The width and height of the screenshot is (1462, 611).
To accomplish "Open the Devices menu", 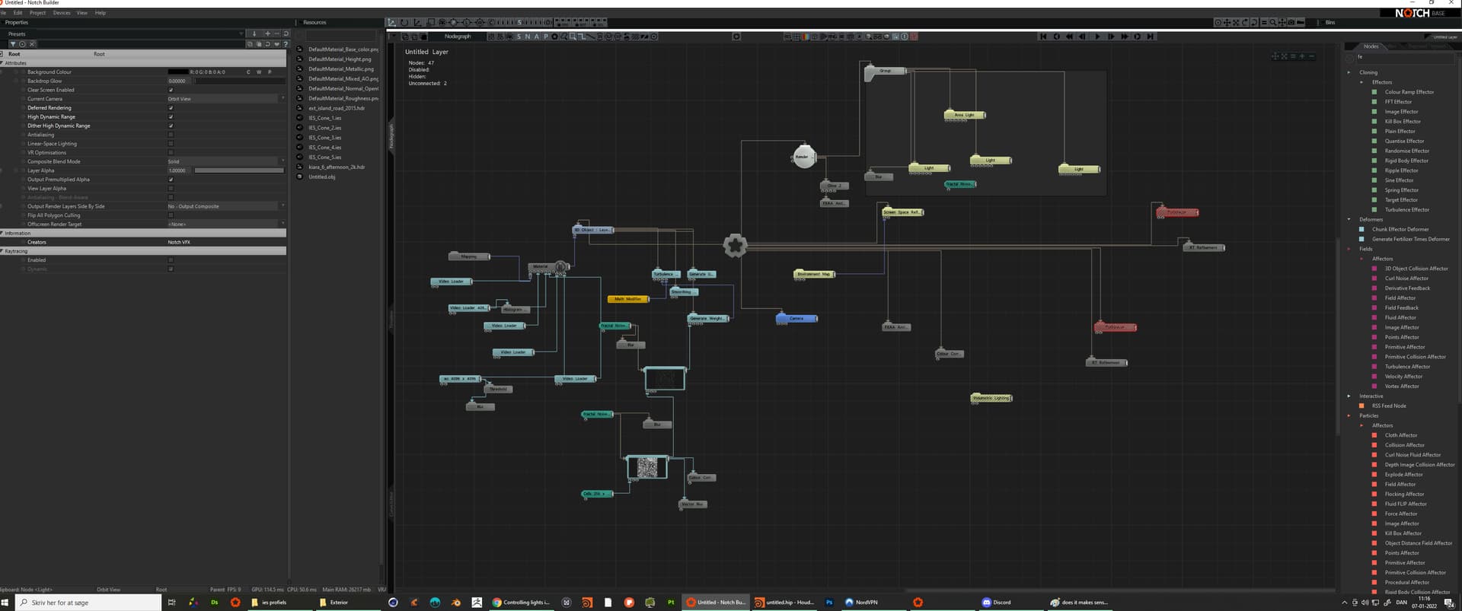I will click(x=62, y=13).
